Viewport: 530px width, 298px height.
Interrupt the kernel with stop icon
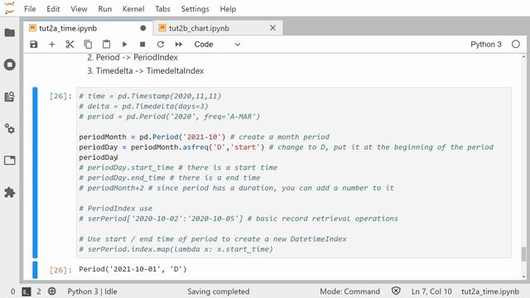click(142, 44)
